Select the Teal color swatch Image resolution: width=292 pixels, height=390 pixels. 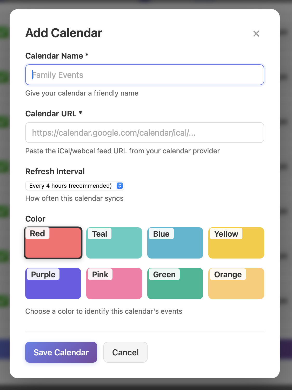point(114,243)
